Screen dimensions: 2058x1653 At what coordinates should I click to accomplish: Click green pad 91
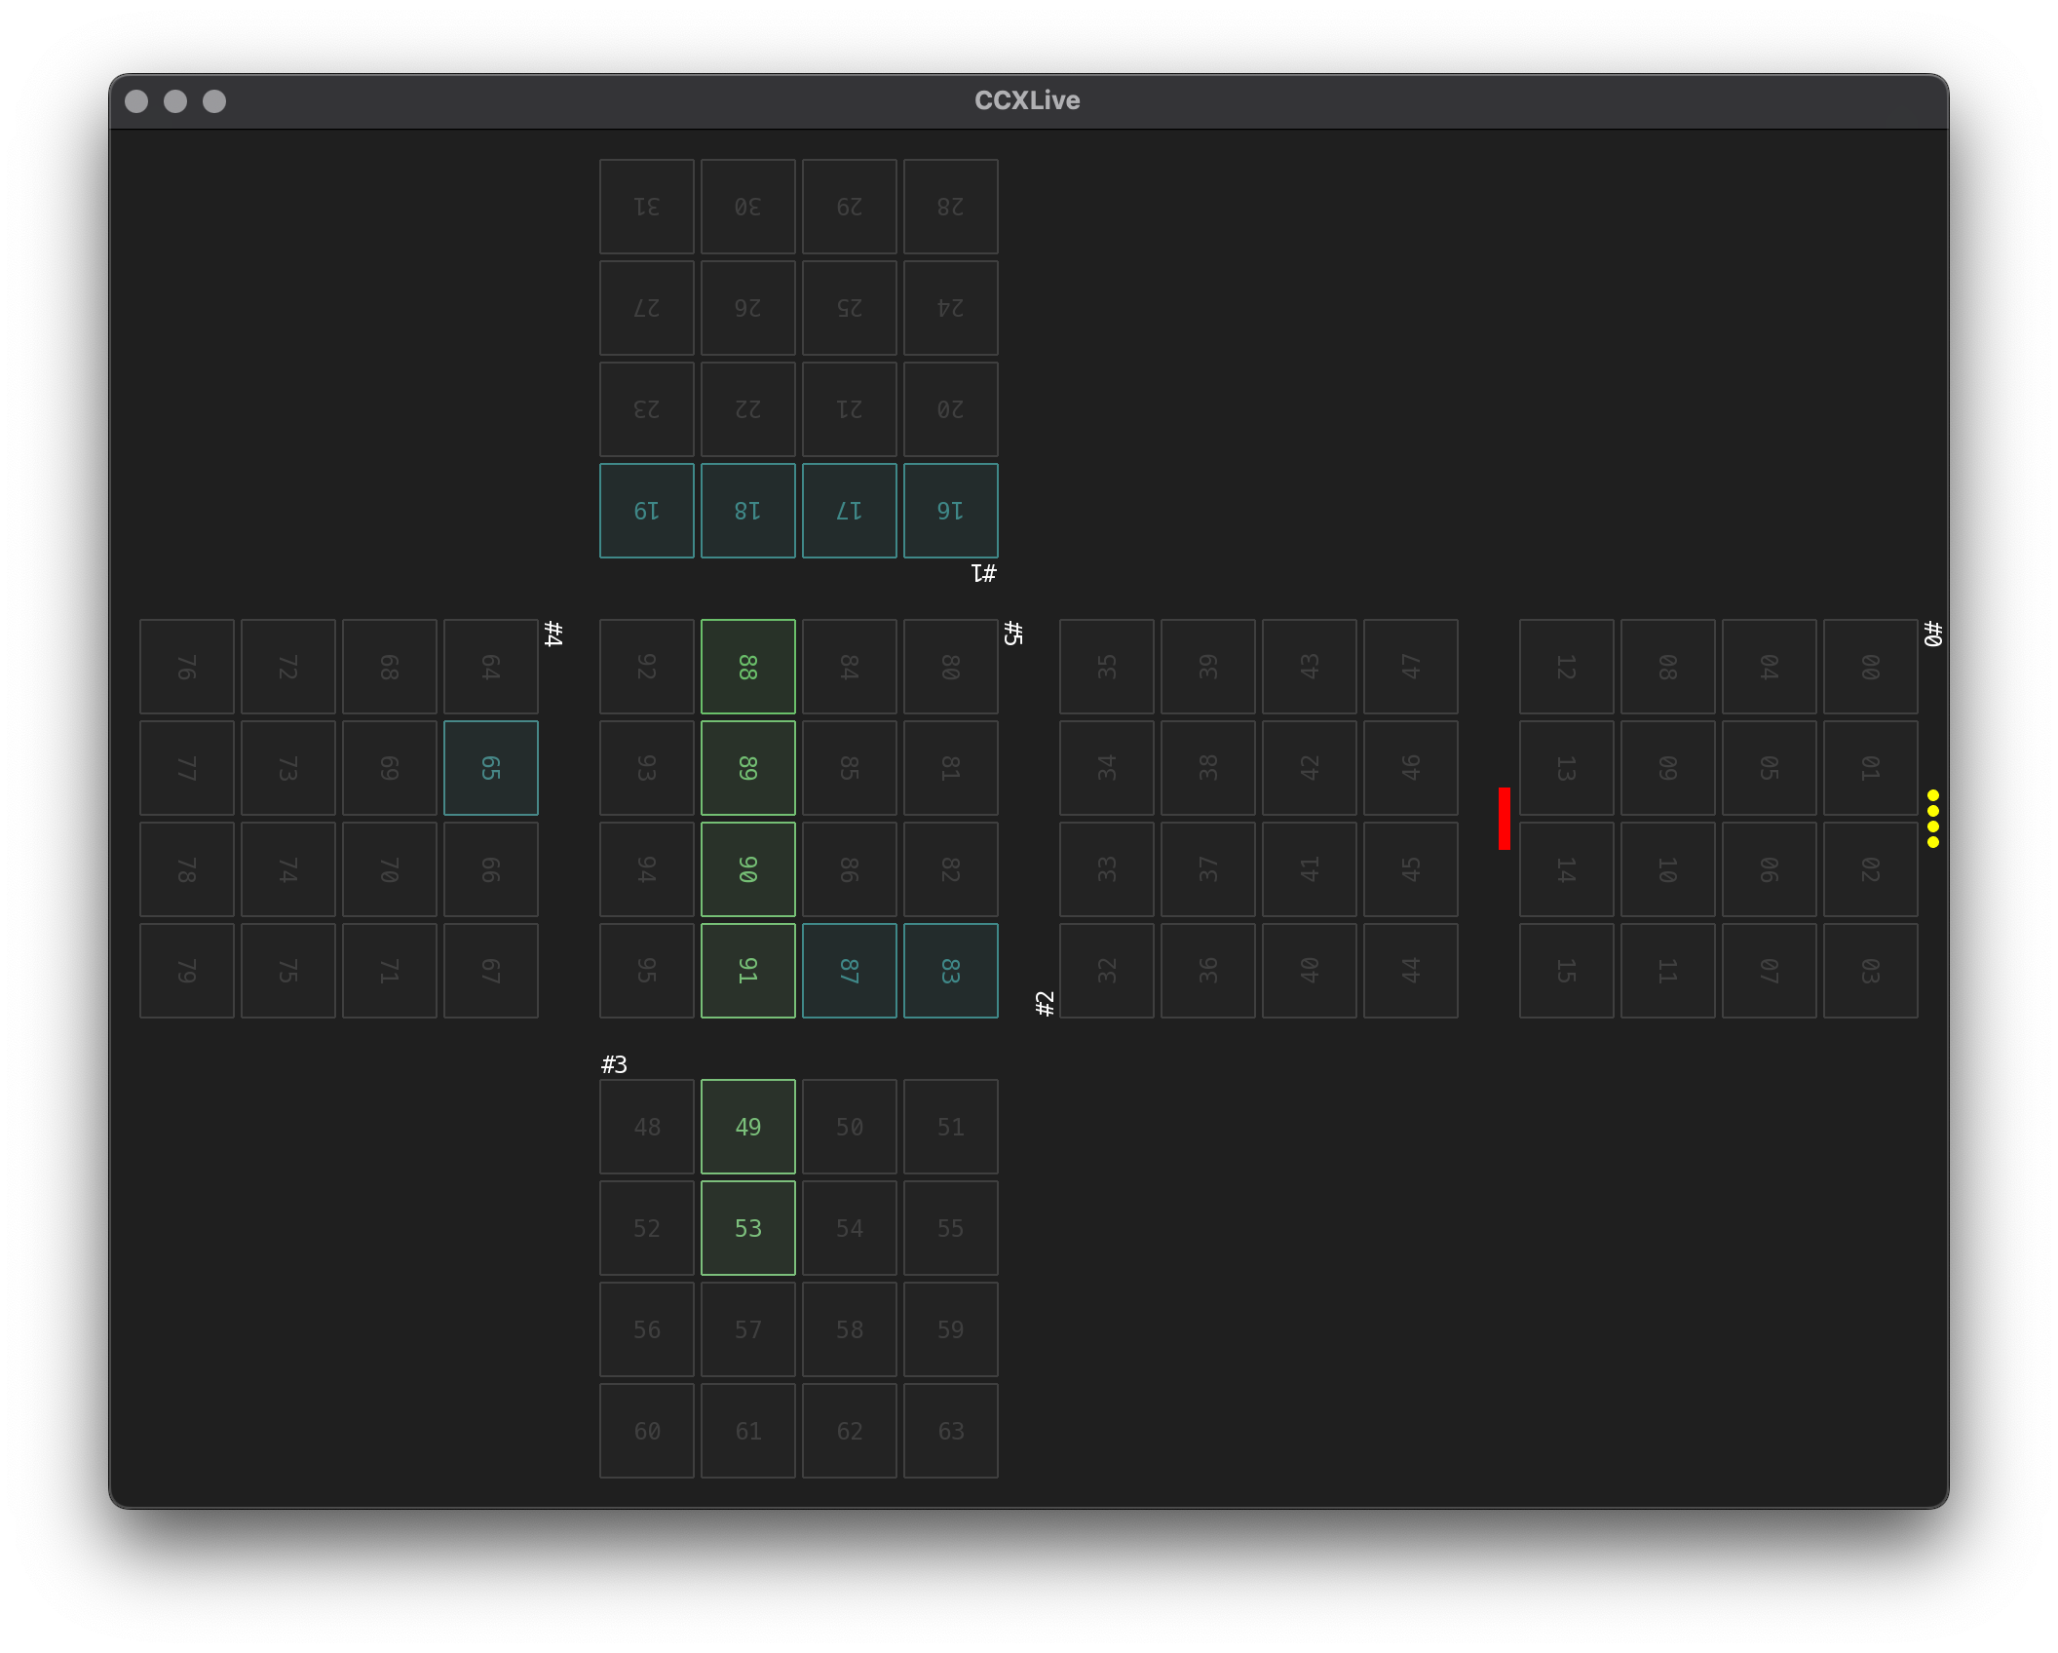[747, 971]
